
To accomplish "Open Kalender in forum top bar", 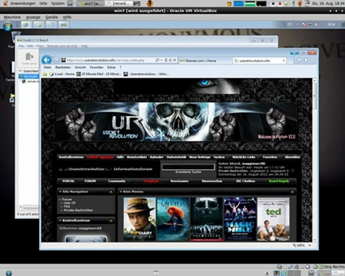I will coord(156,157).
